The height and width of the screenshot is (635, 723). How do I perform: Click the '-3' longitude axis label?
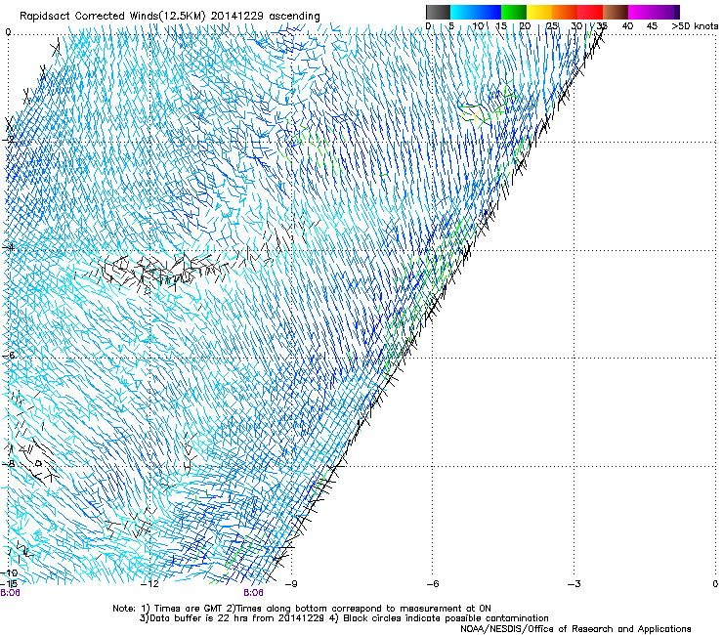(x=574, y=584)
